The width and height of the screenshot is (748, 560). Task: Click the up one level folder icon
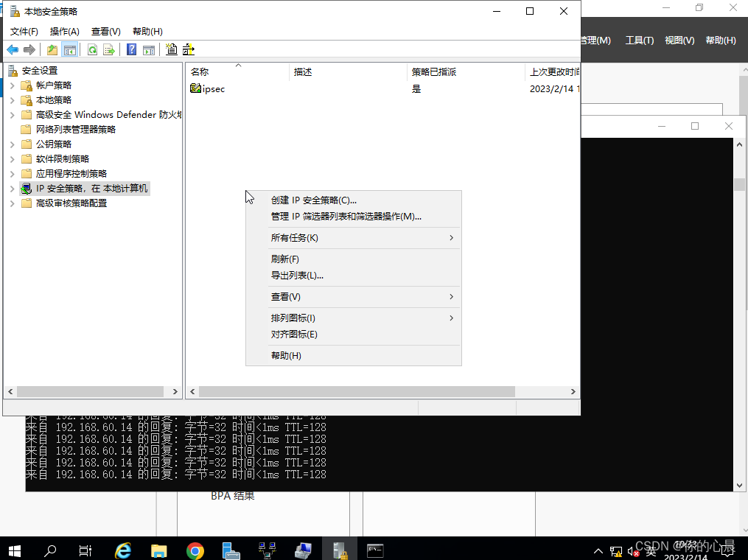(x=52, y=49)
